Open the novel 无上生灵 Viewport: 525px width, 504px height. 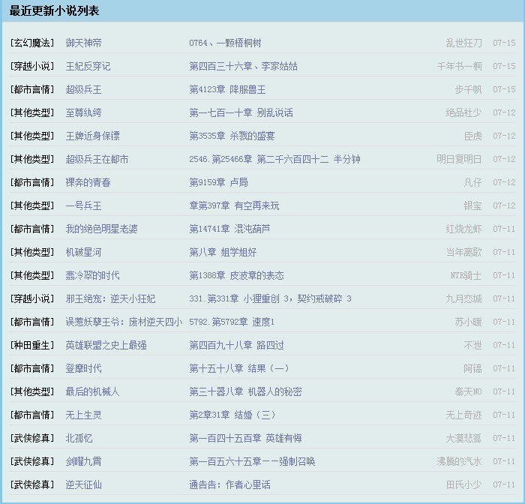(x=83, y=415)
